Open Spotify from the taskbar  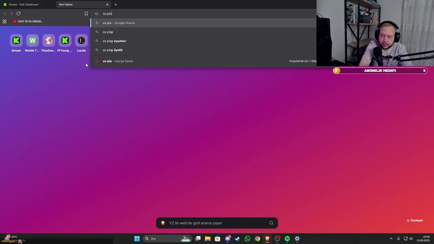click(x=287, y=239)
